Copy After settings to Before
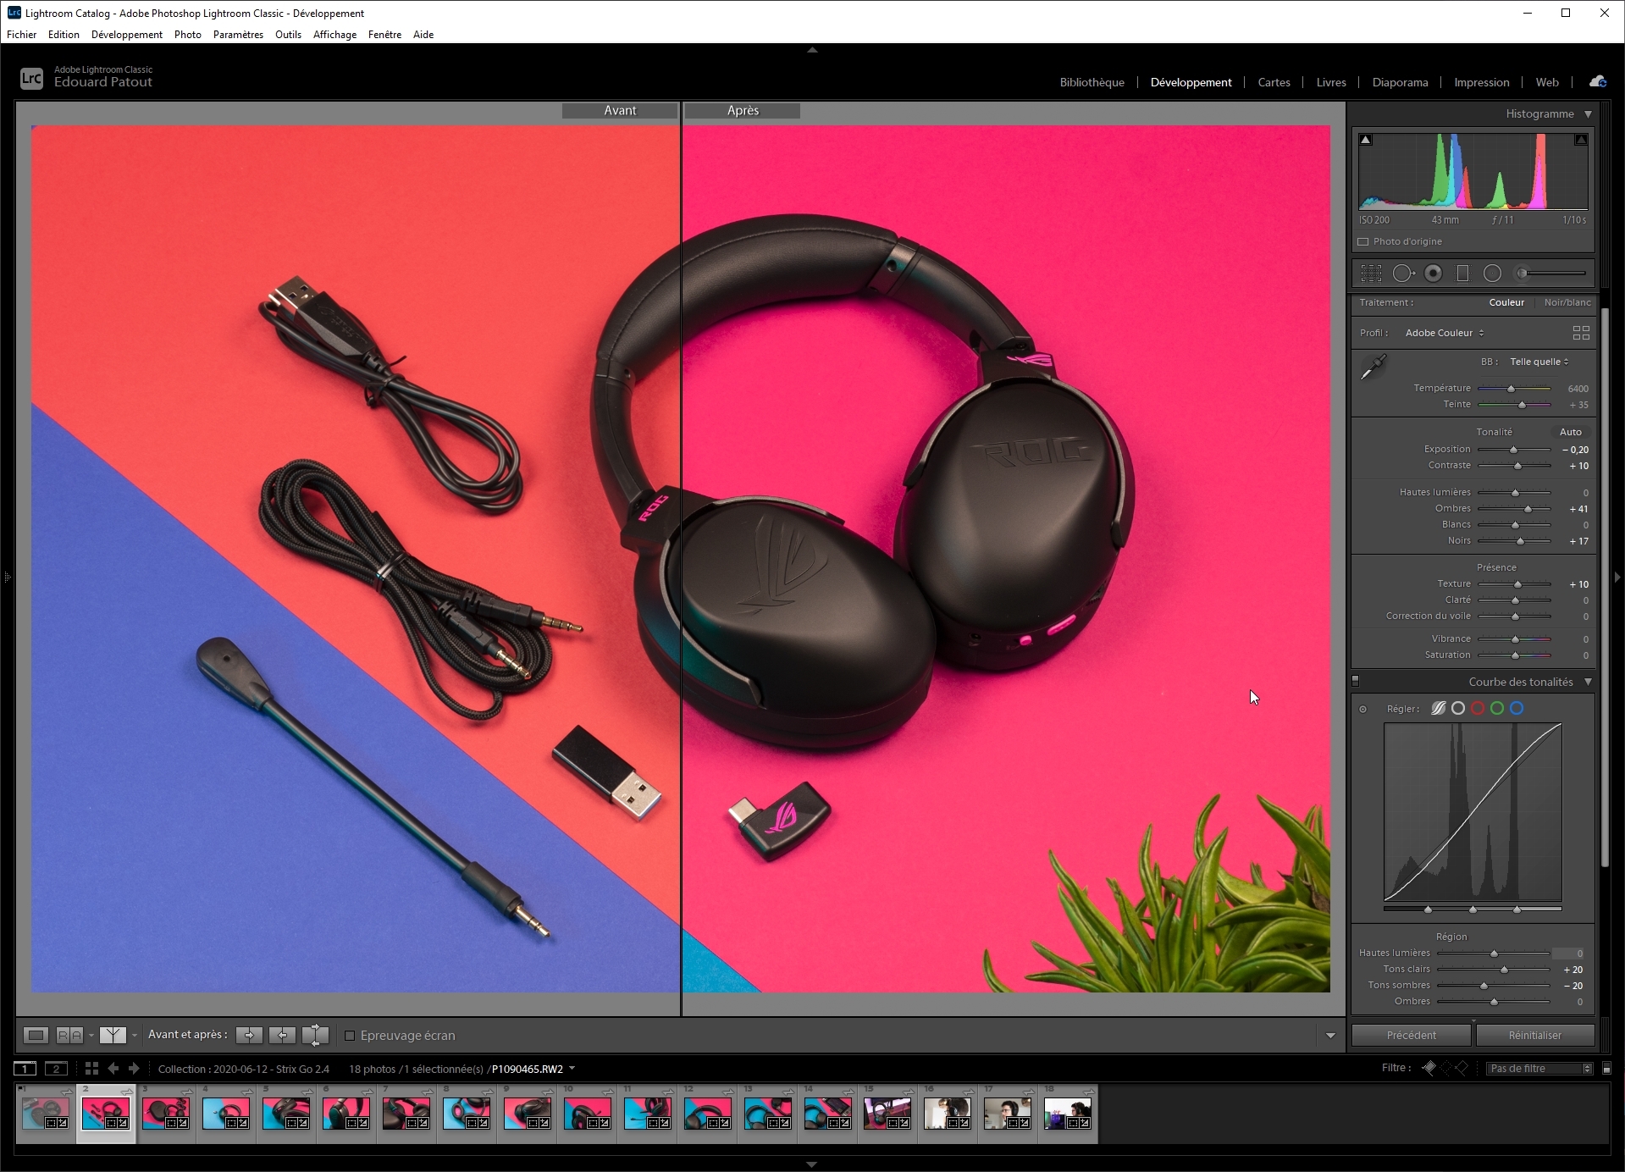Image resolution: width=1625 pixels, height=1172 pixels. (x=282, y=1035)
